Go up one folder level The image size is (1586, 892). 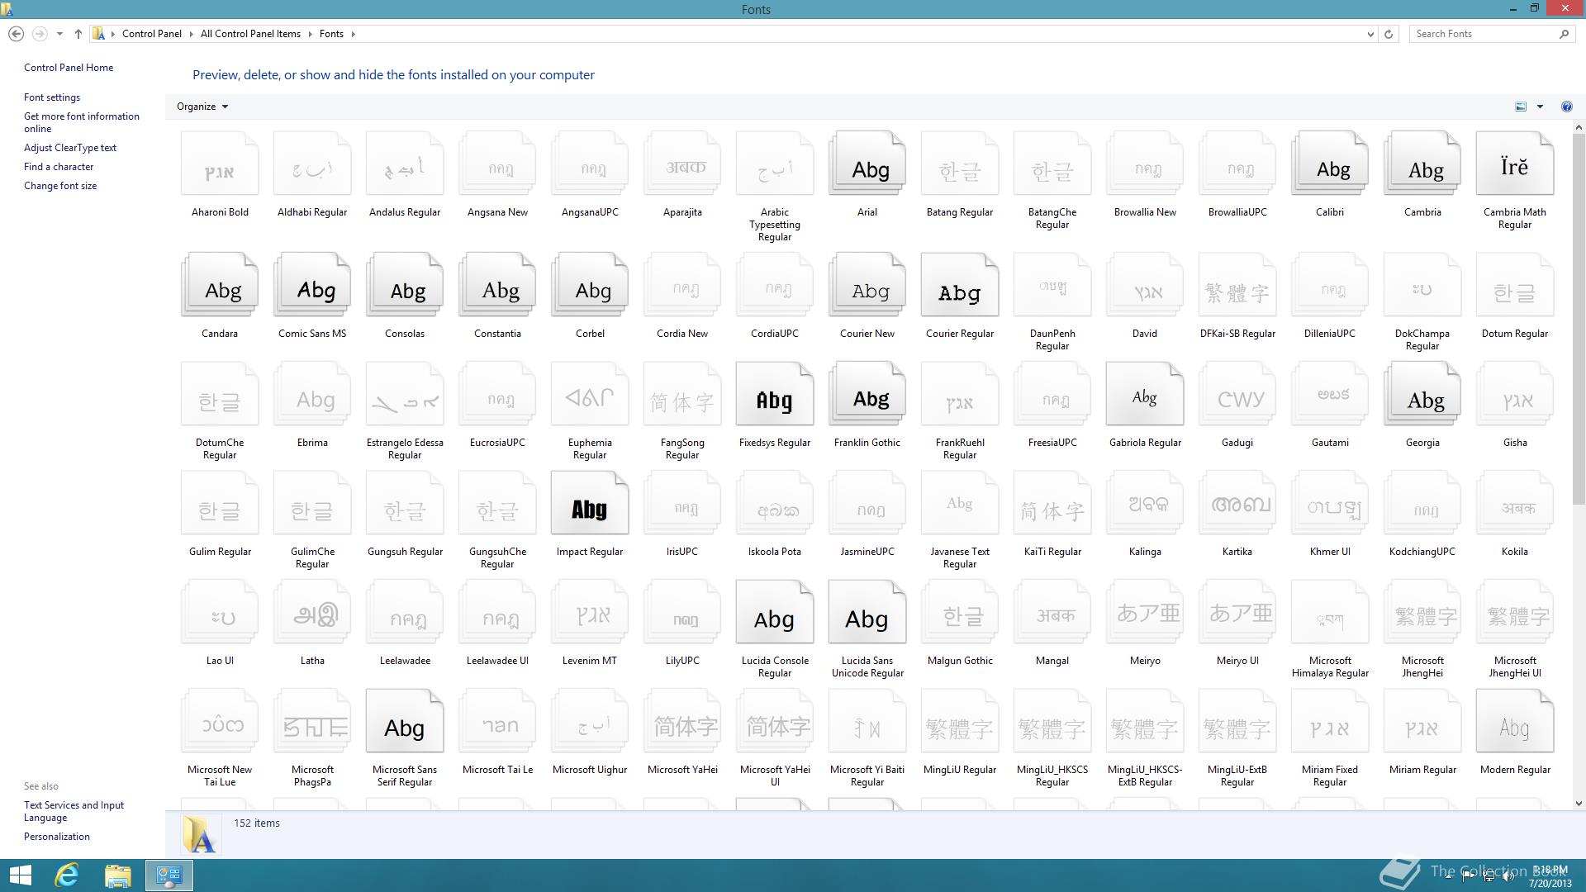pos(78,34)
